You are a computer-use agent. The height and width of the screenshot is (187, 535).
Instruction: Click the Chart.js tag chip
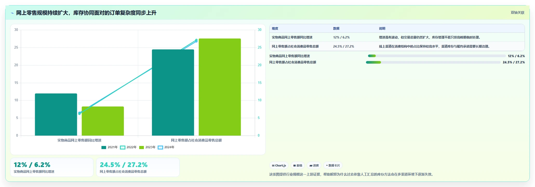point(279,165)
